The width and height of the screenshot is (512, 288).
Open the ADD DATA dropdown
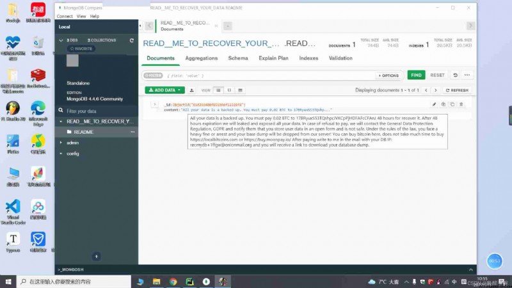pyautogui.click(x=165, y=90)
